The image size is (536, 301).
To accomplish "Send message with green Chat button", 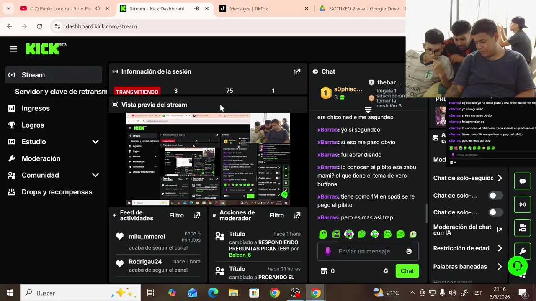I will pyautogui.click(x=407, y=271).
